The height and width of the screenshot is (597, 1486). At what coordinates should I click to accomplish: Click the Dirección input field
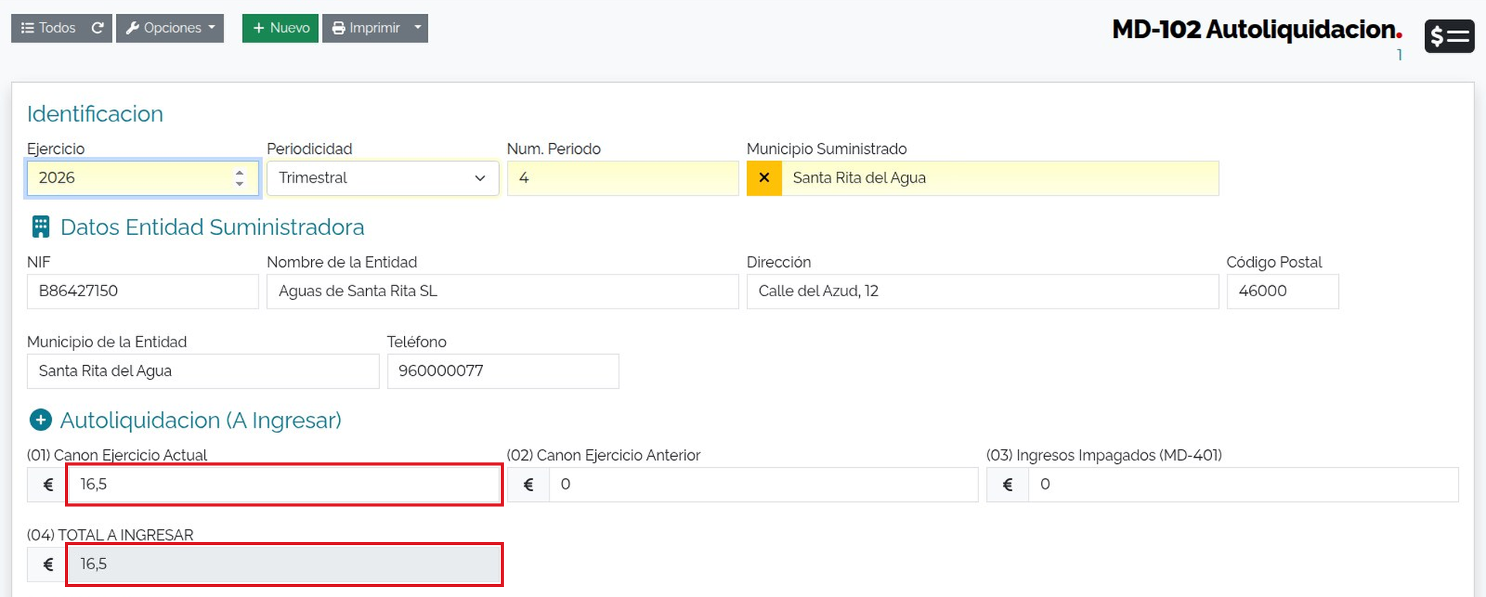[983, 292]
